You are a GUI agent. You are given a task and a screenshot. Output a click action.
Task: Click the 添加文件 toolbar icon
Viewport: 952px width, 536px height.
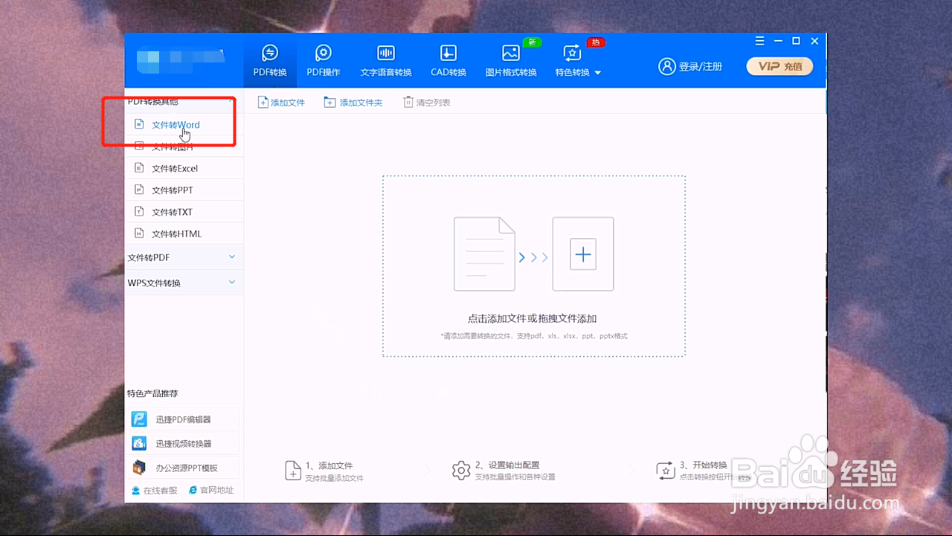pyautogui.click(x=281, y=102)
